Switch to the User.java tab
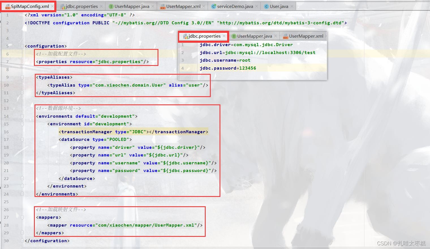The width and height of the screenshot is (430, 249). point(278,6)
